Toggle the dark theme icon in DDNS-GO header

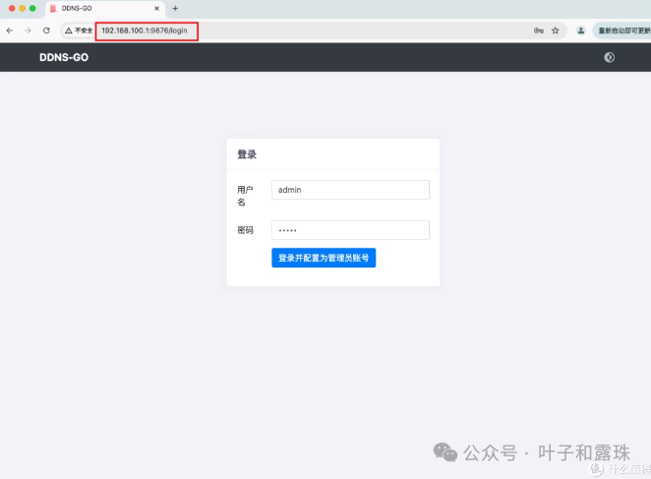click(x=609, y=57)
